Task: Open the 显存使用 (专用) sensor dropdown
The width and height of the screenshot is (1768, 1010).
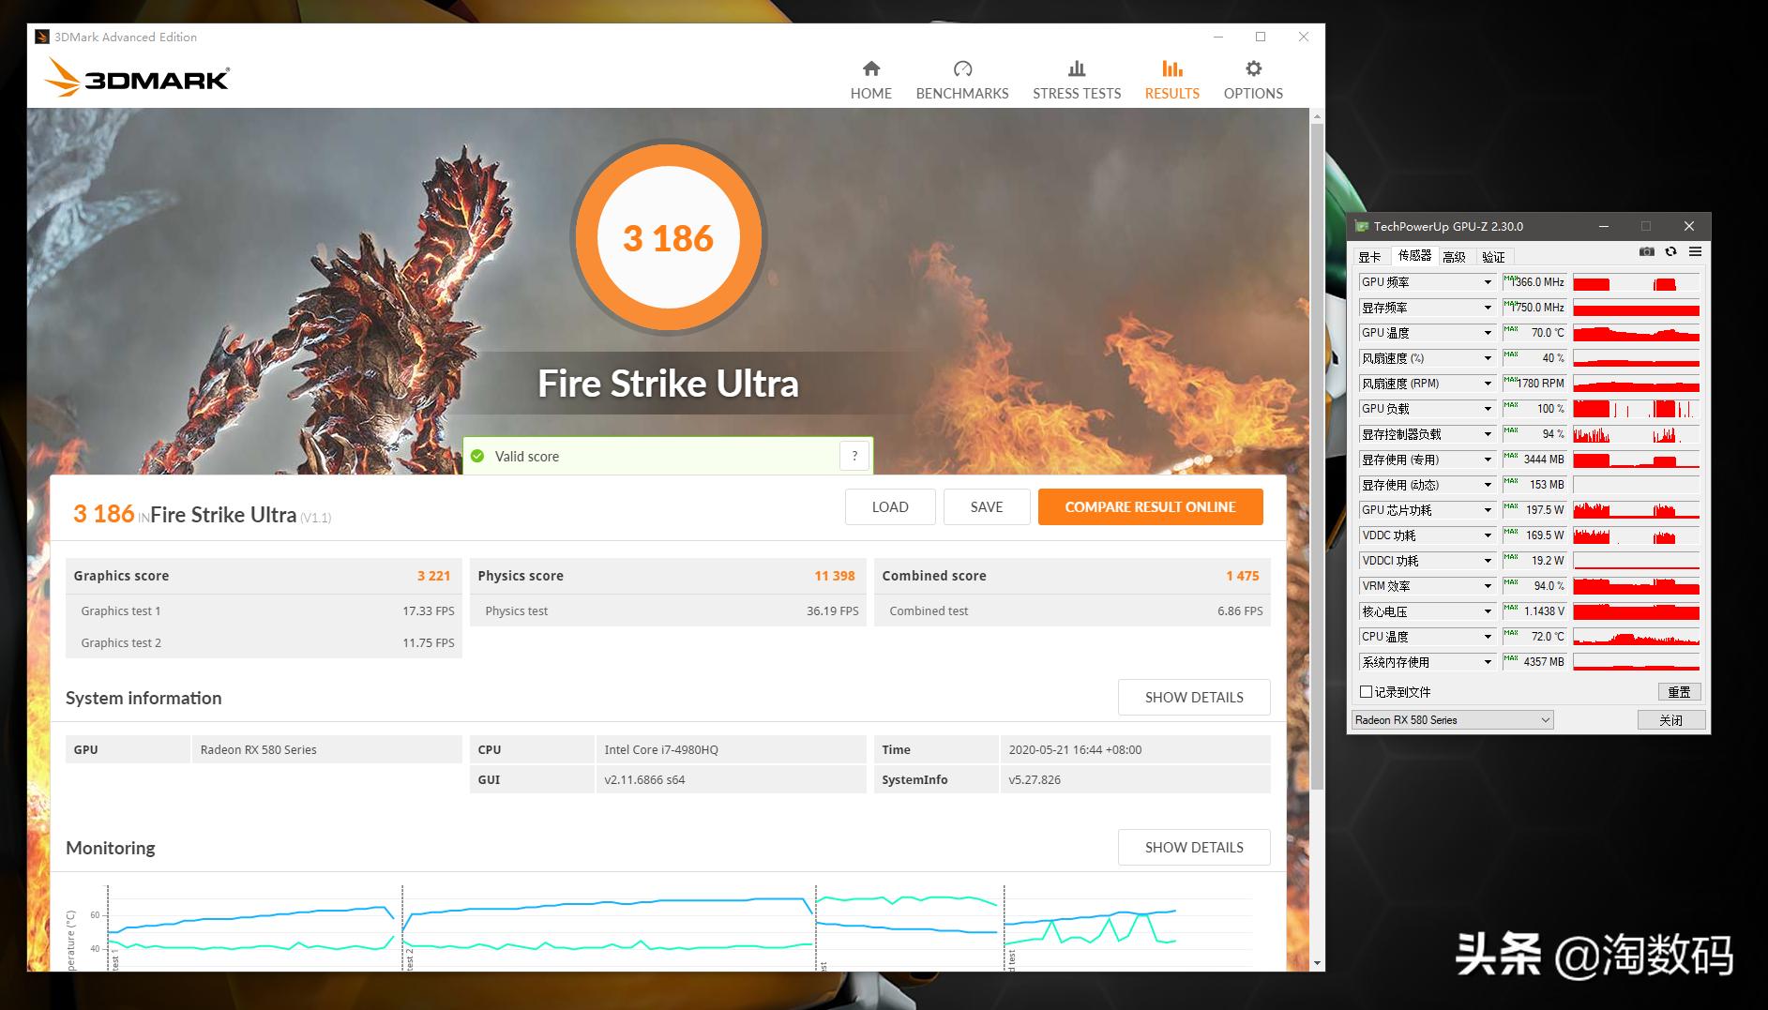Action: pyautogui.click(x=1487, y=460)
